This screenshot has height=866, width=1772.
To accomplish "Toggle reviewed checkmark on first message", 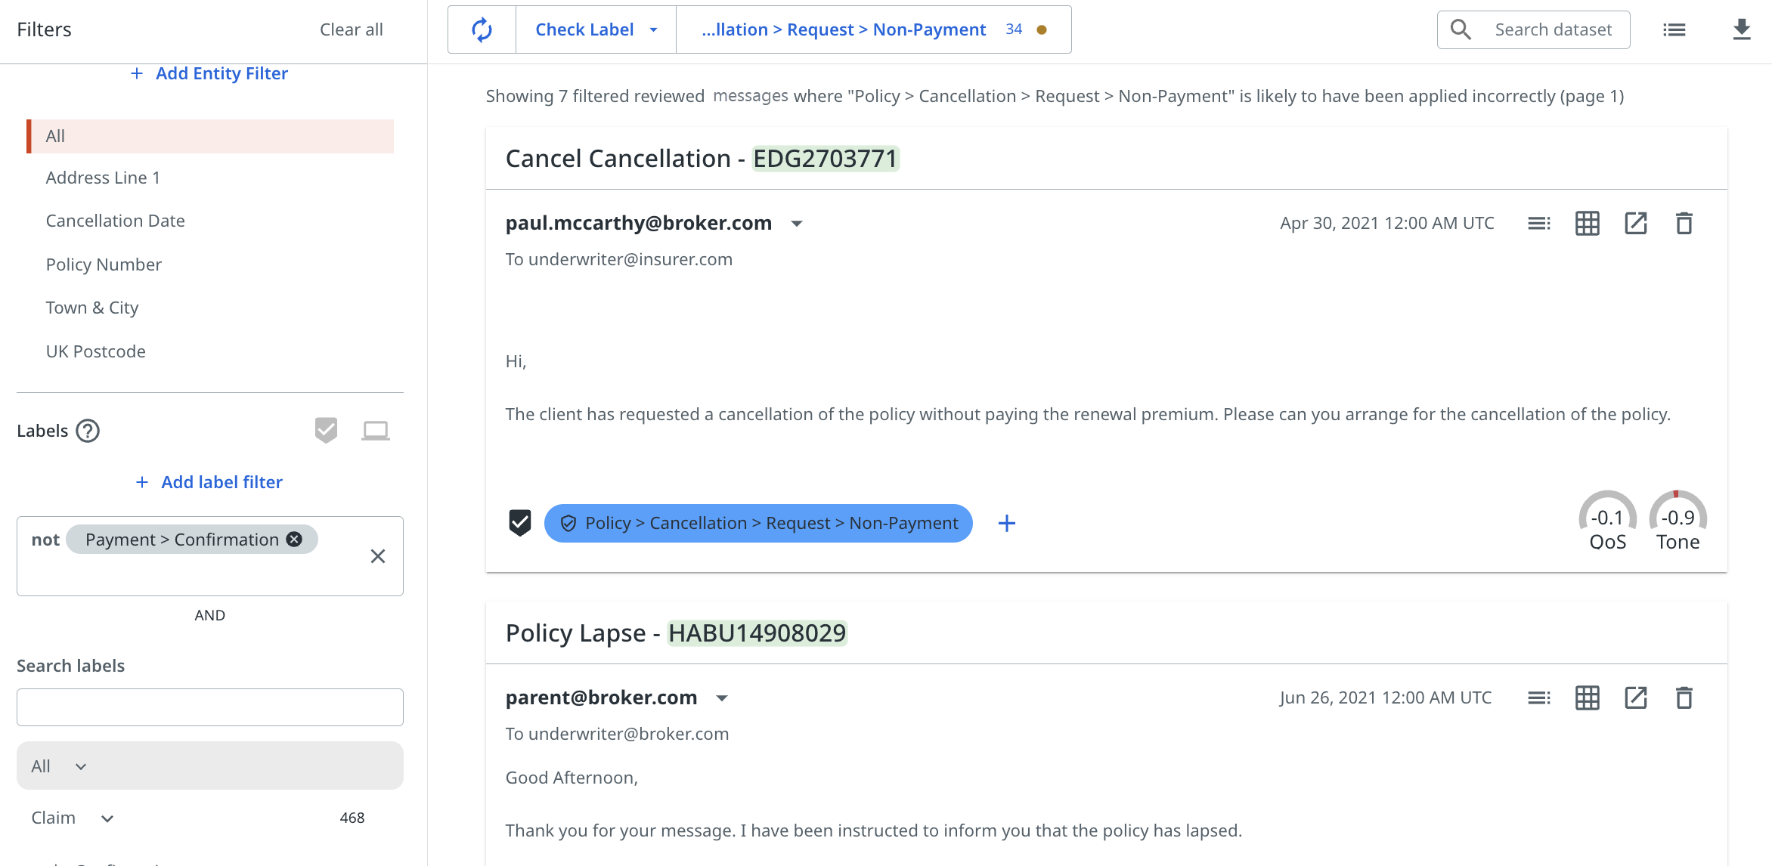I will point(520,523).
